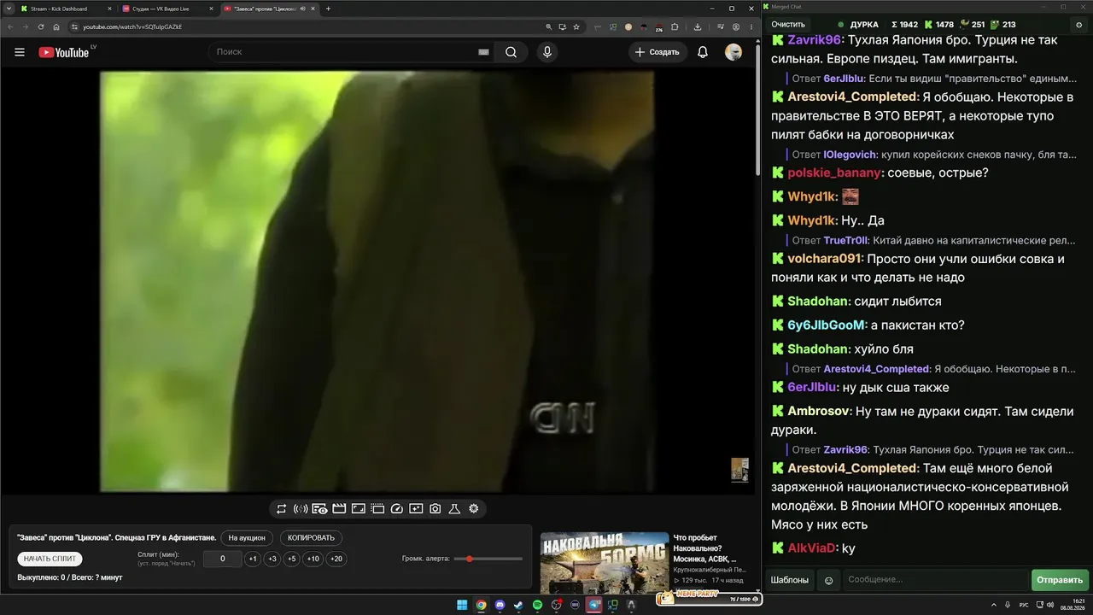This screenshot has height=615, width=1093.
Task: Expand the Chrome tab search dropdown
Action: click(x=8, y=9)
